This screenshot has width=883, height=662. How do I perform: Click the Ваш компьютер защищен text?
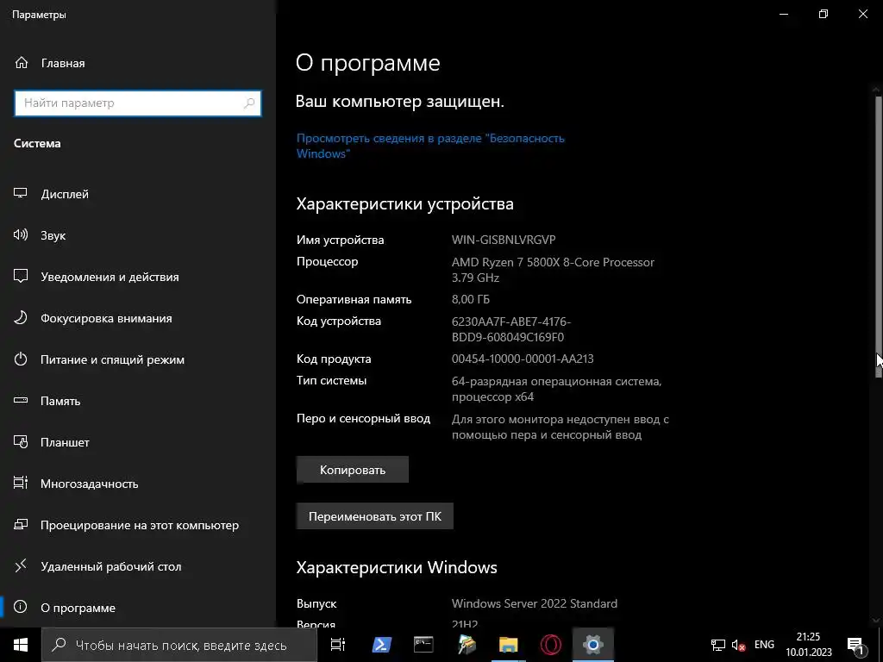coord(400,102)
